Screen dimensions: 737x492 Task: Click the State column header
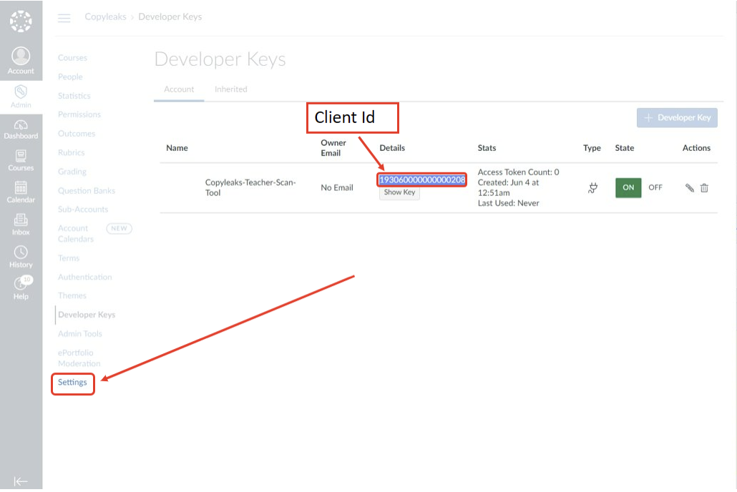(x=624, y=148)
